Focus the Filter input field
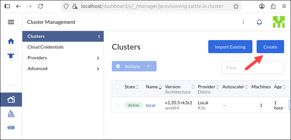Screen dimensions: 291x140 click(253, 68)
